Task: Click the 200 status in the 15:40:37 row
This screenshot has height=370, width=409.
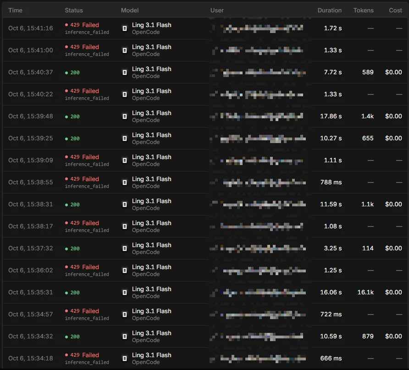Action: point(72,72)
